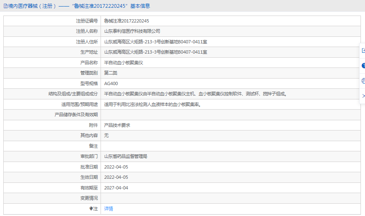Click the 附件 label
Screen dimensions: 365x216
coord(93,125)
